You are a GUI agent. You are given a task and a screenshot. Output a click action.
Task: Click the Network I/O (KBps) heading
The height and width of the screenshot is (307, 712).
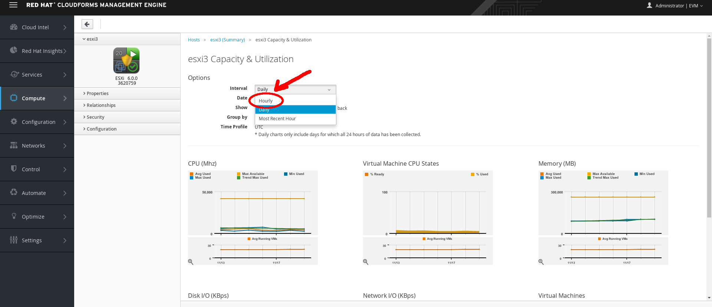389,296
